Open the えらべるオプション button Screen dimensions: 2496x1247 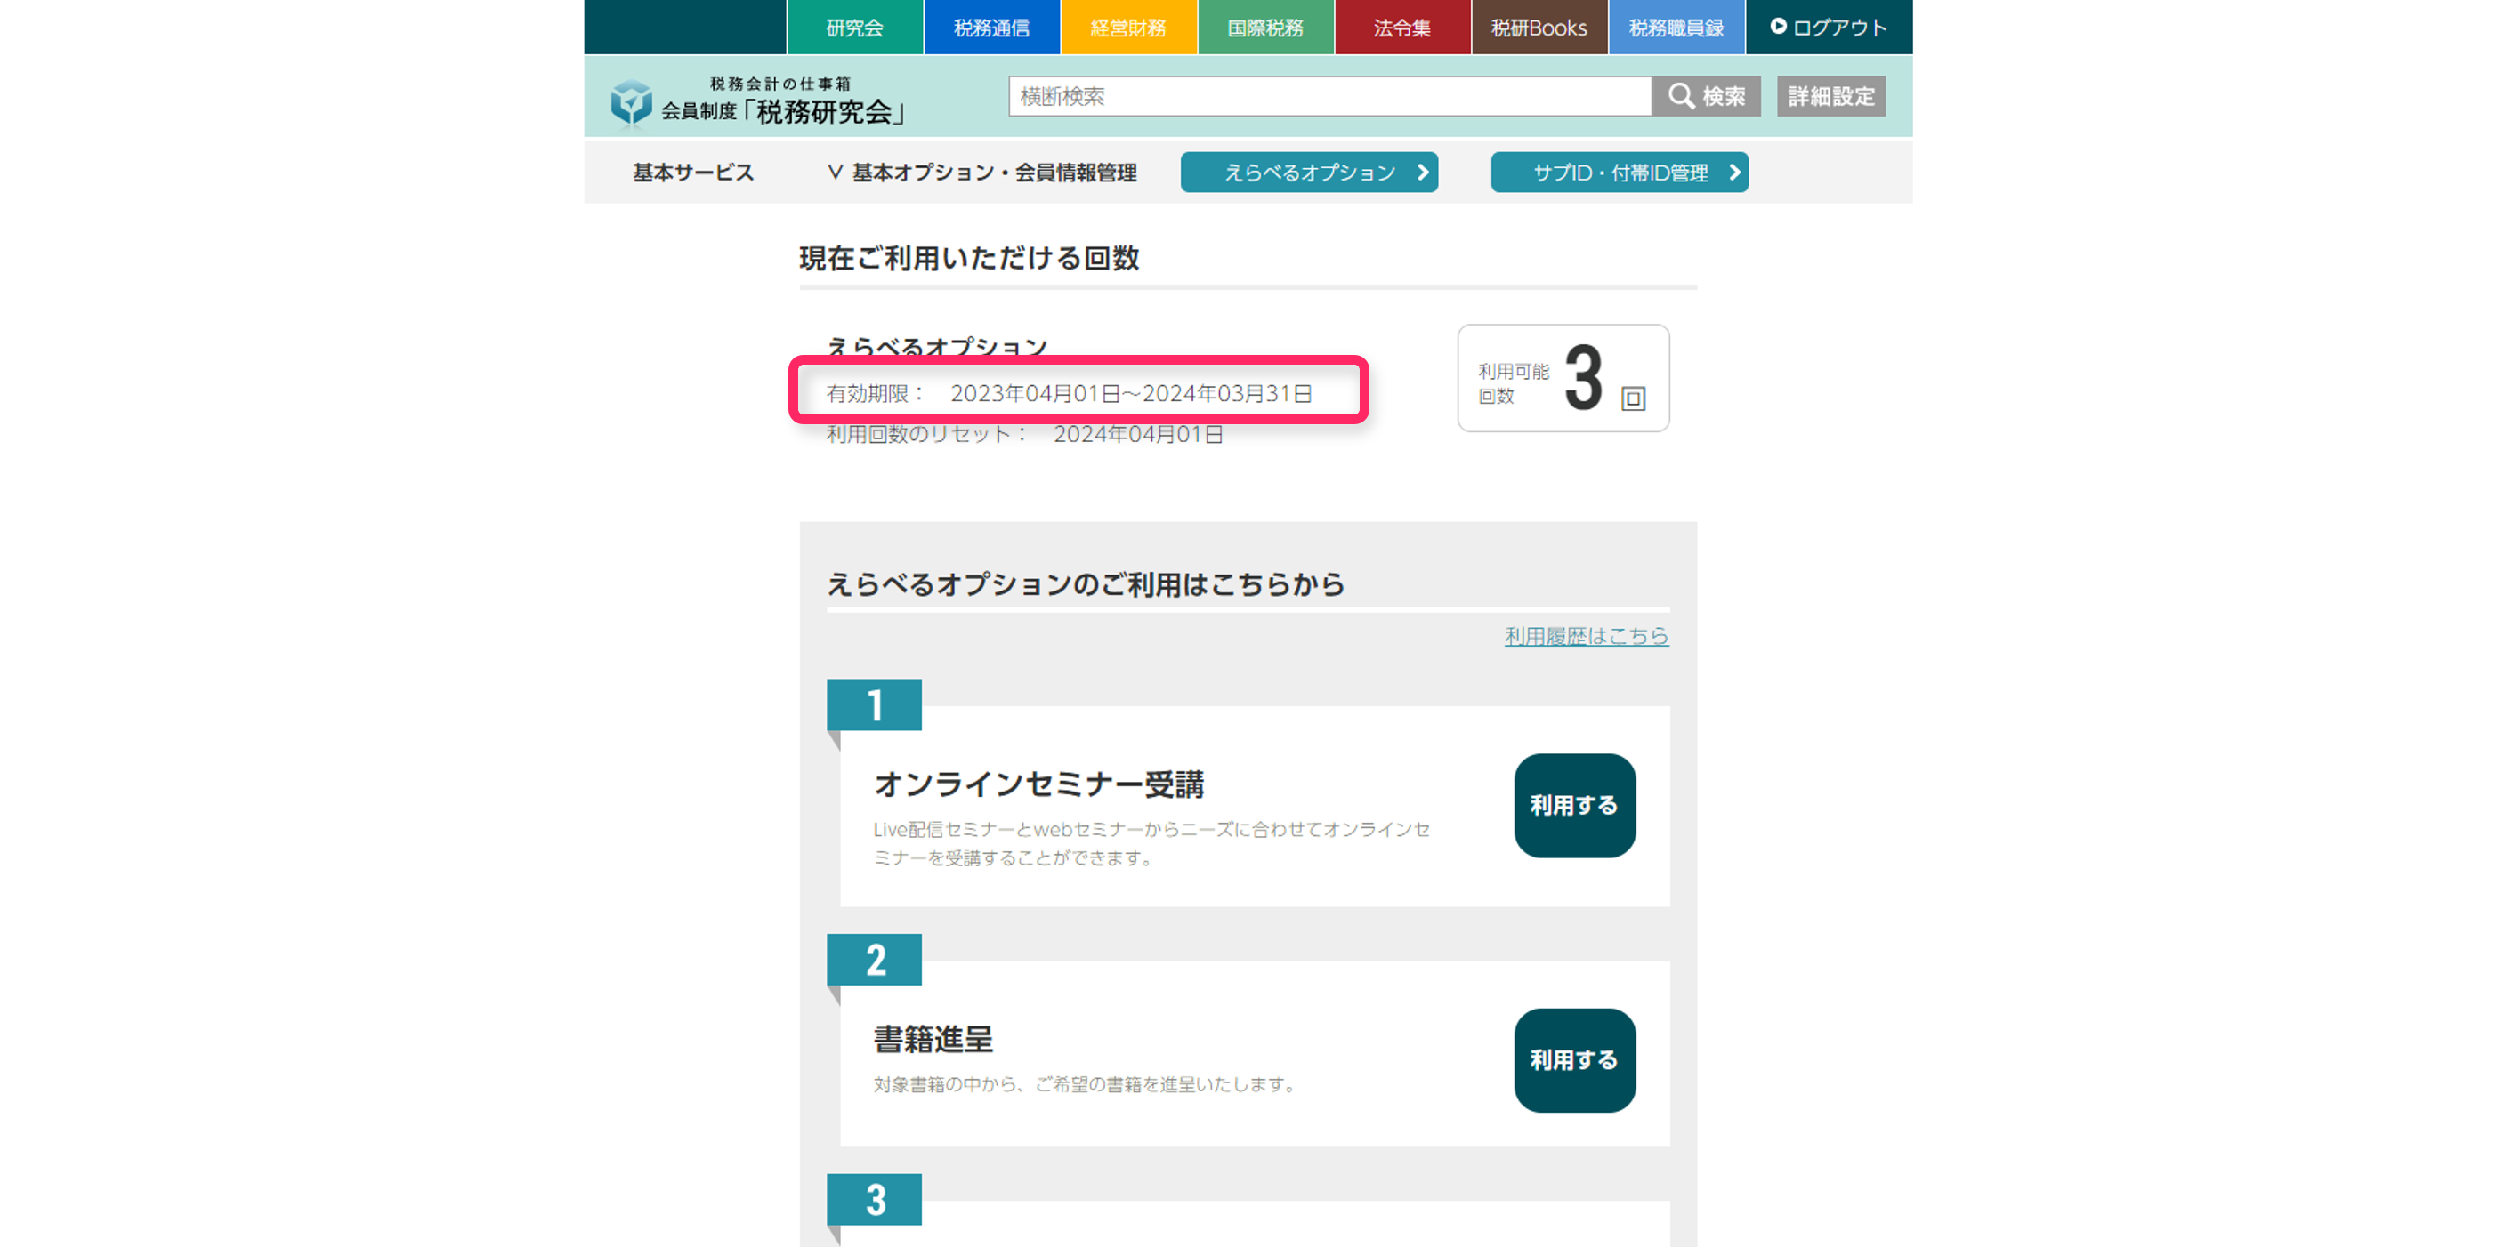[x=1309, y=173]
